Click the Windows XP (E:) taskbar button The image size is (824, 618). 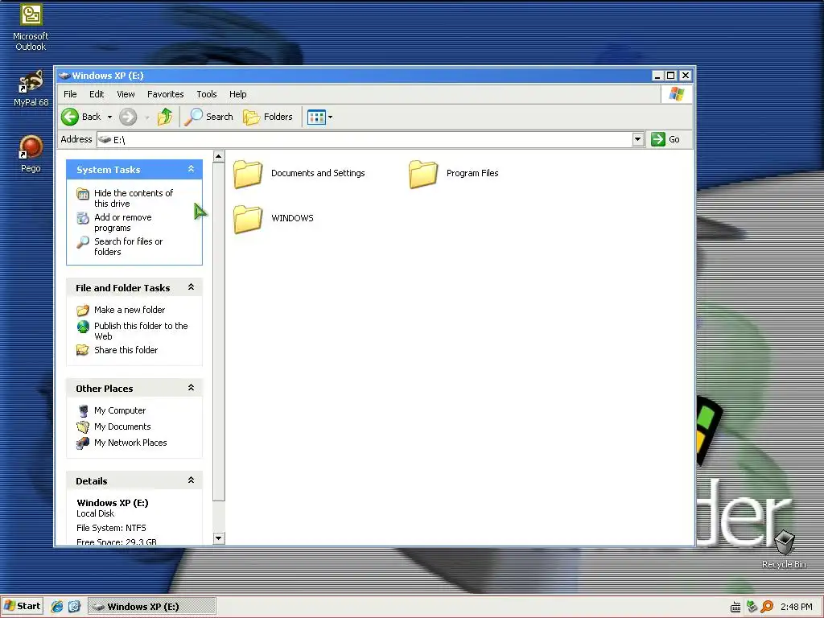[151, 607]
